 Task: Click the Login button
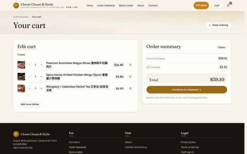tap(217, 6)
